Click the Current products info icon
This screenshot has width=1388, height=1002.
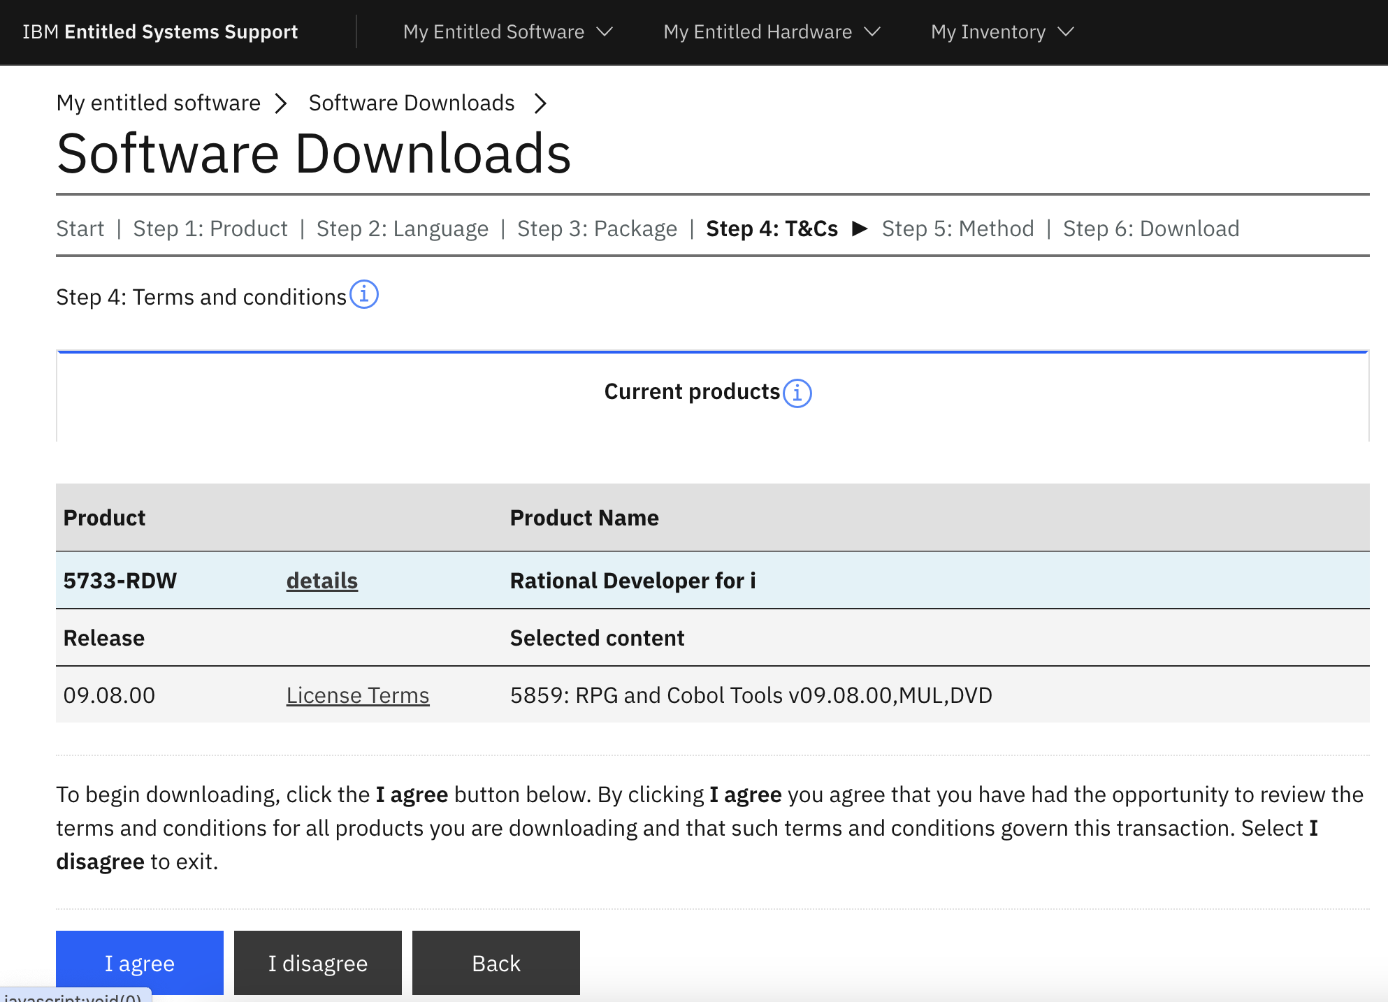tap(797, 393)
